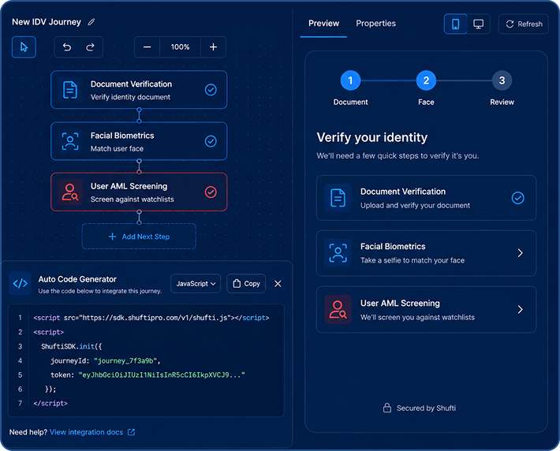Switch to the Properties tab

[x=375, y=24]
